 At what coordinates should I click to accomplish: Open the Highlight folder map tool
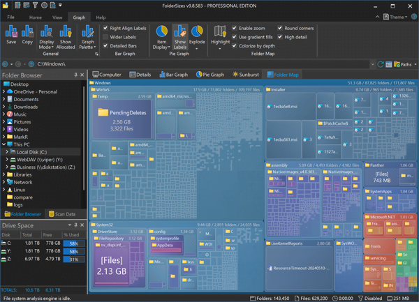point(220,37)
